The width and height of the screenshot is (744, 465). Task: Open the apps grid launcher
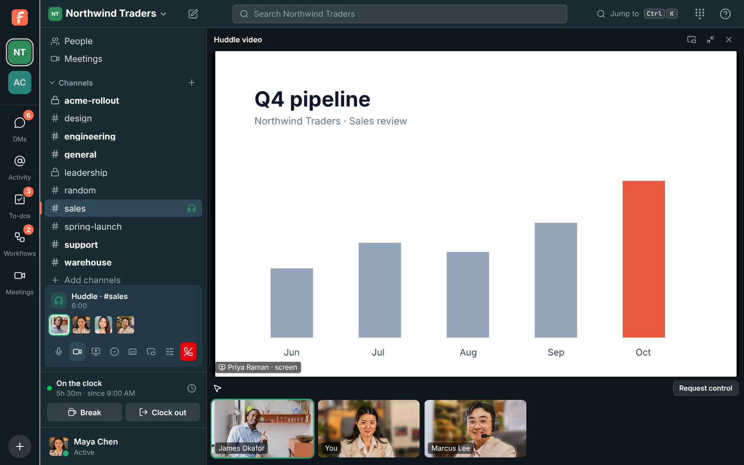click(700, 14)
